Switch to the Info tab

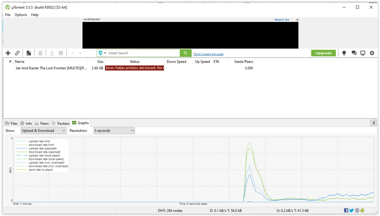tap(26, 123)
